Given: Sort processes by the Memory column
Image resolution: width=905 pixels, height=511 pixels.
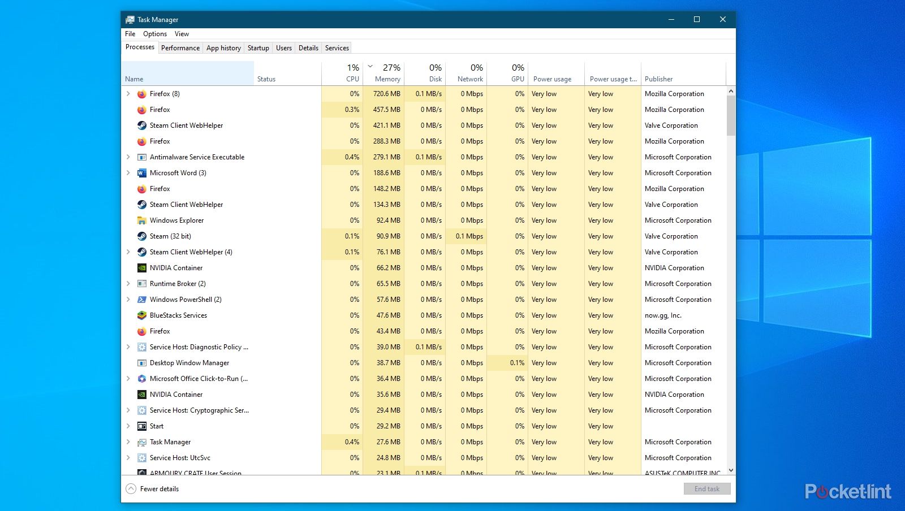Looking at the screenshot, I should coord(382,73).
